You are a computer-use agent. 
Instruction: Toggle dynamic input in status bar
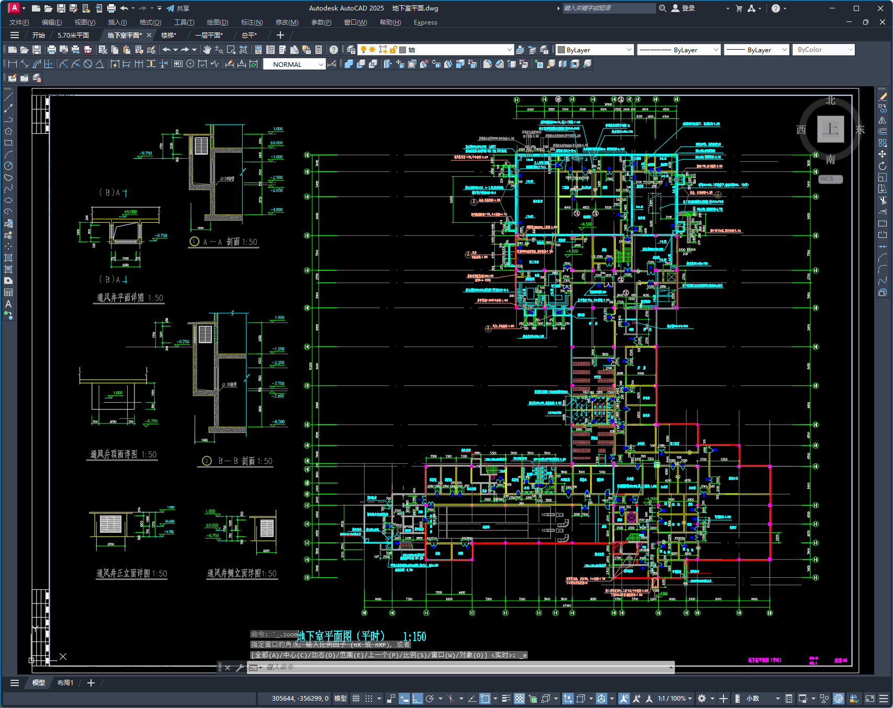tap(404, 699)
